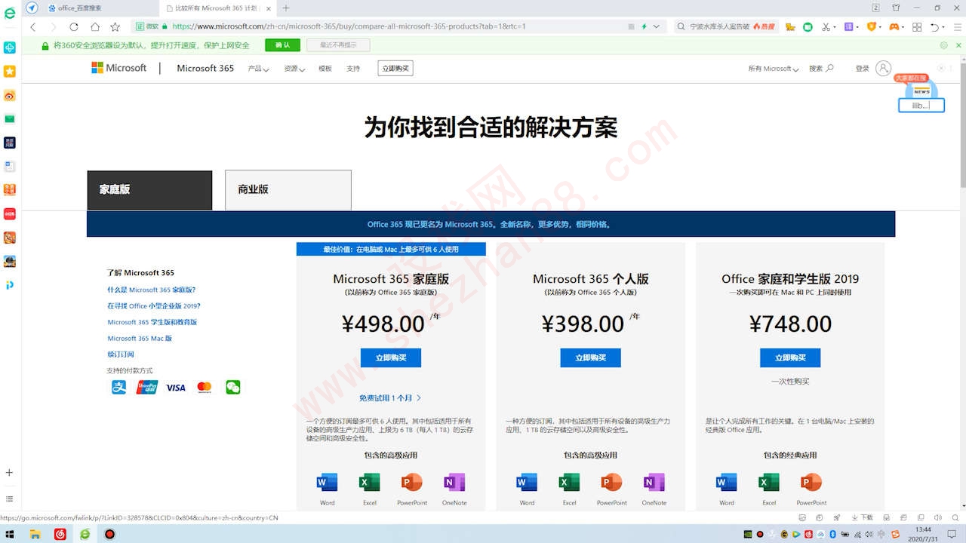
Task: Click 立即购买 button in the header
Action: point(395,69)
